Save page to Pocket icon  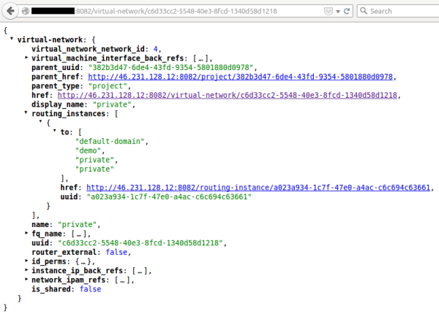pos(329,11)
